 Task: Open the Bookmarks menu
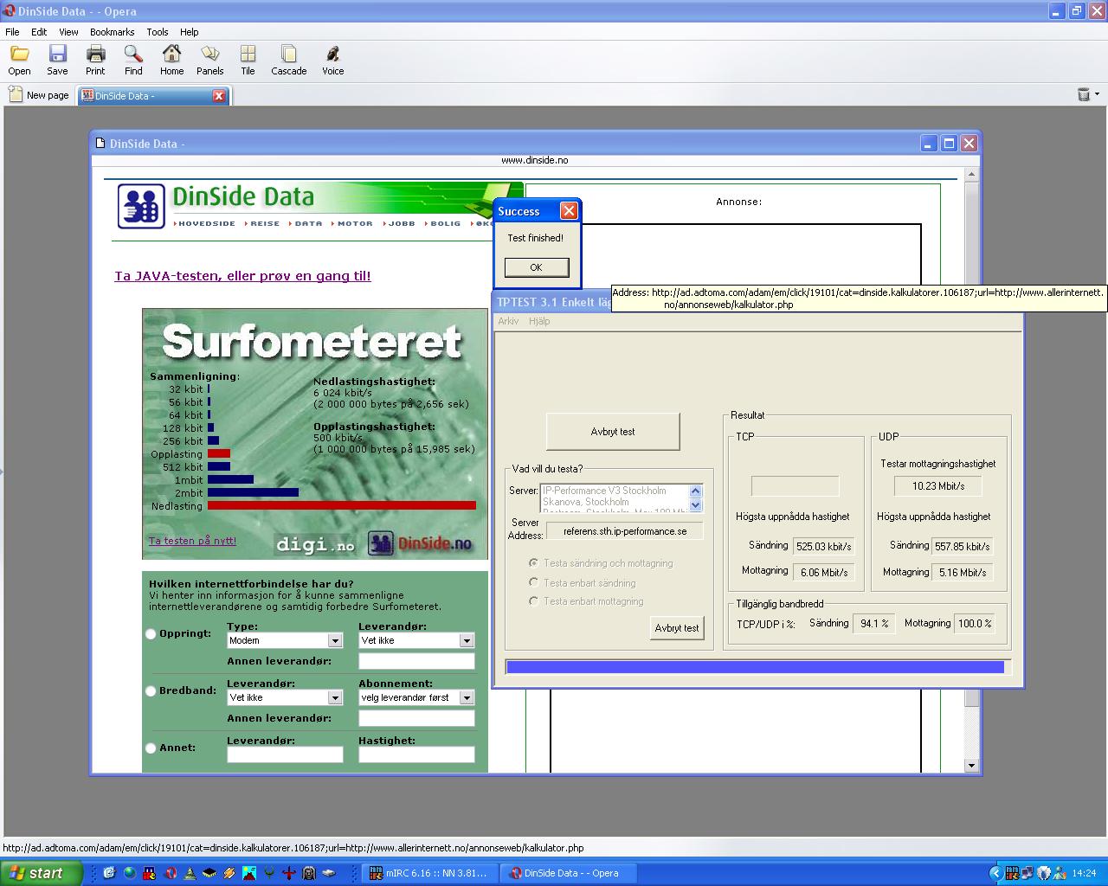[x=112, y=32]
